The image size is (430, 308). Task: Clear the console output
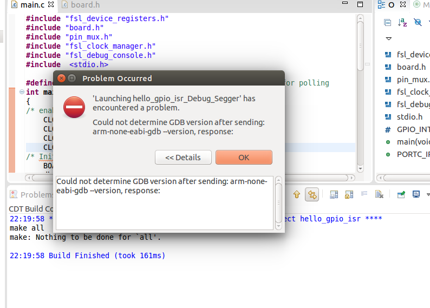tap(379, 194)
